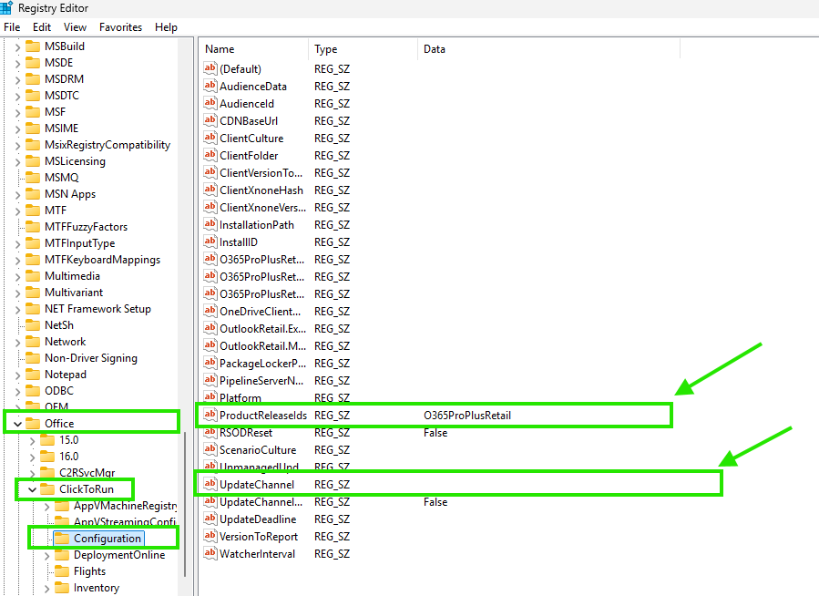Click the folder icon of MSBuild key
The image size is (819, 596).
(x=33, y=46)
